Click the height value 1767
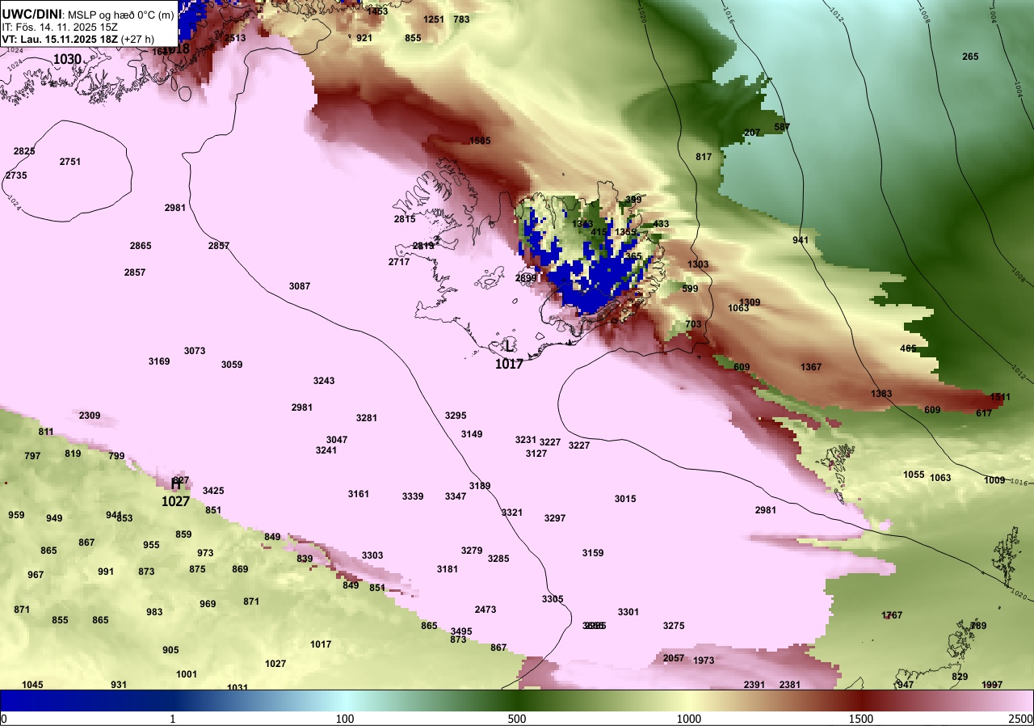This screenshot has height=726, width=1034. click(892, 615)
